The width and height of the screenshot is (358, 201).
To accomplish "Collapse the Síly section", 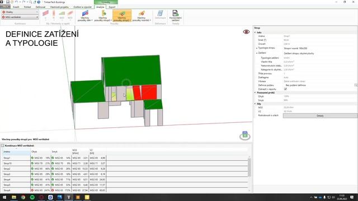I will click(x=255, y=104).
